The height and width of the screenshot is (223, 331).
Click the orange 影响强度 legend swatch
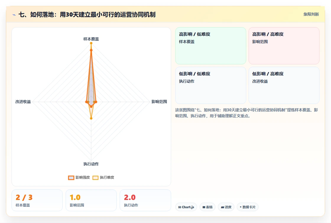click(71, 178)
